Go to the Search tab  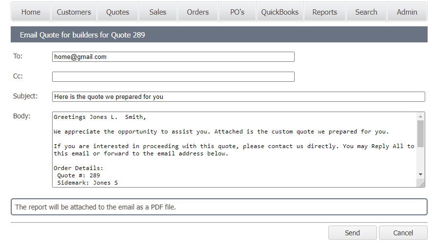[x=366, y=12]
